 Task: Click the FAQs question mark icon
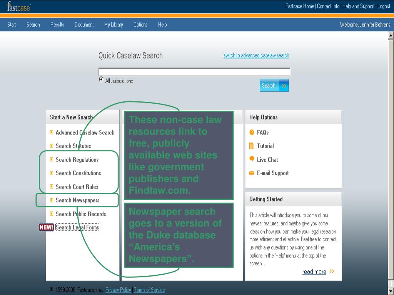tap(252, 132)
